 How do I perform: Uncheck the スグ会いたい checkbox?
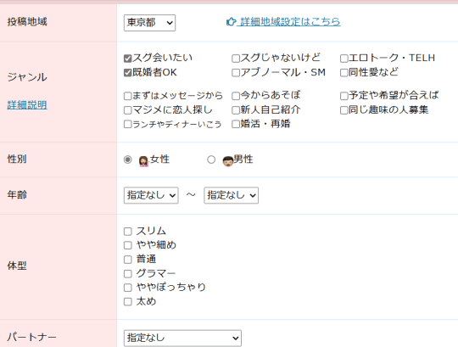coord(127,59)
